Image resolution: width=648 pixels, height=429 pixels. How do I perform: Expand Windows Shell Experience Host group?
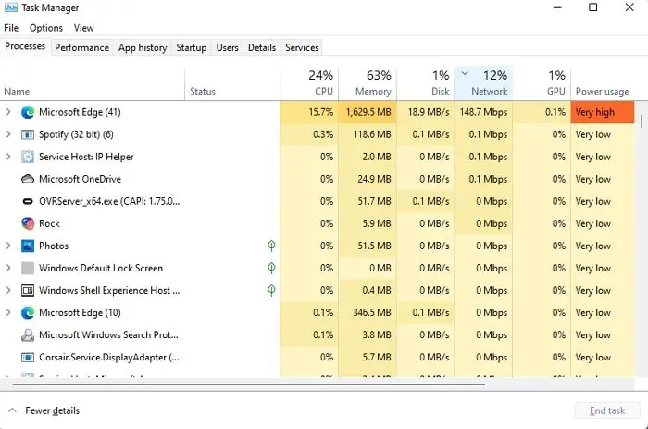(x=8, y=290)
